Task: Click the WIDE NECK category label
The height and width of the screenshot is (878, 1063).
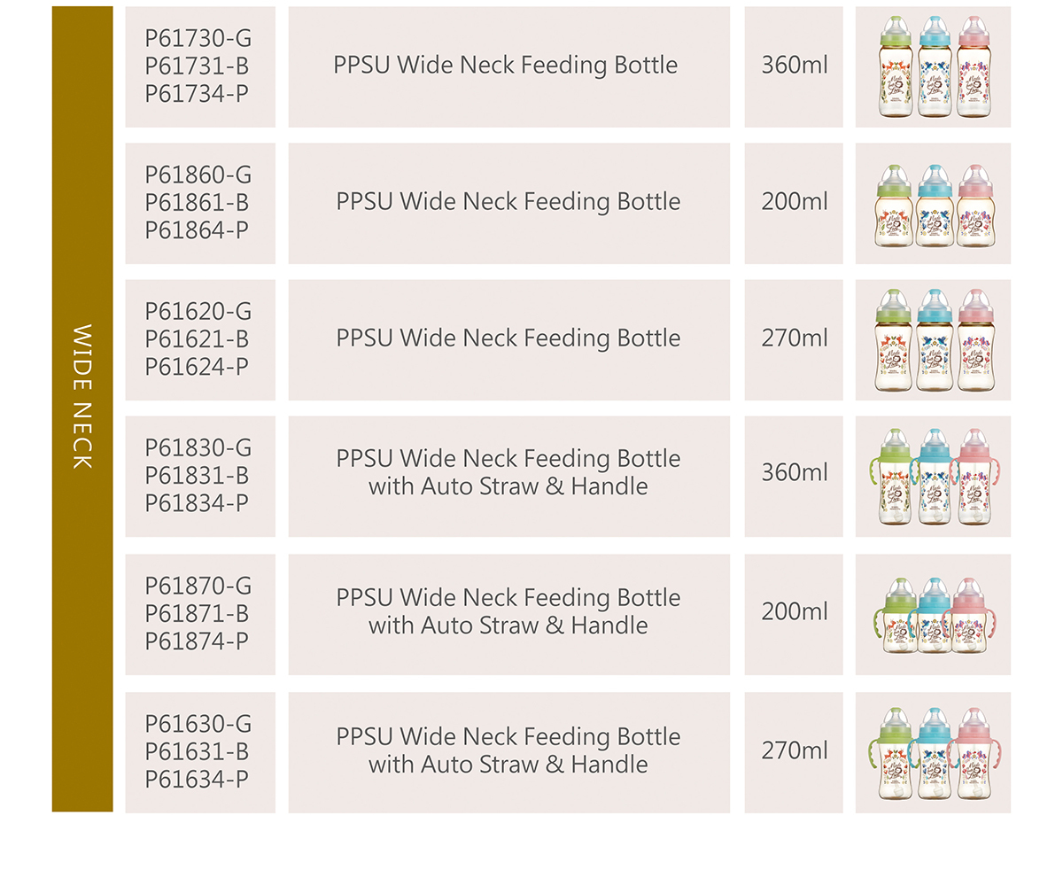Action: 82,396
